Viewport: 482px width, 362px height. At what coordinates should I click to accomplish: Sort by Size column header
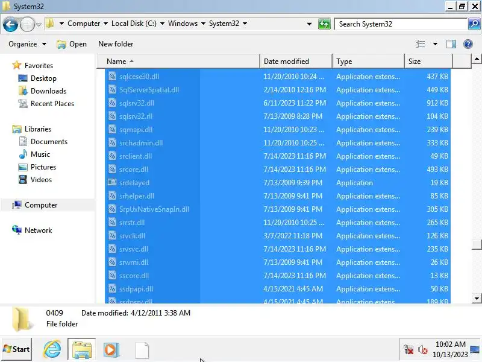428,62
